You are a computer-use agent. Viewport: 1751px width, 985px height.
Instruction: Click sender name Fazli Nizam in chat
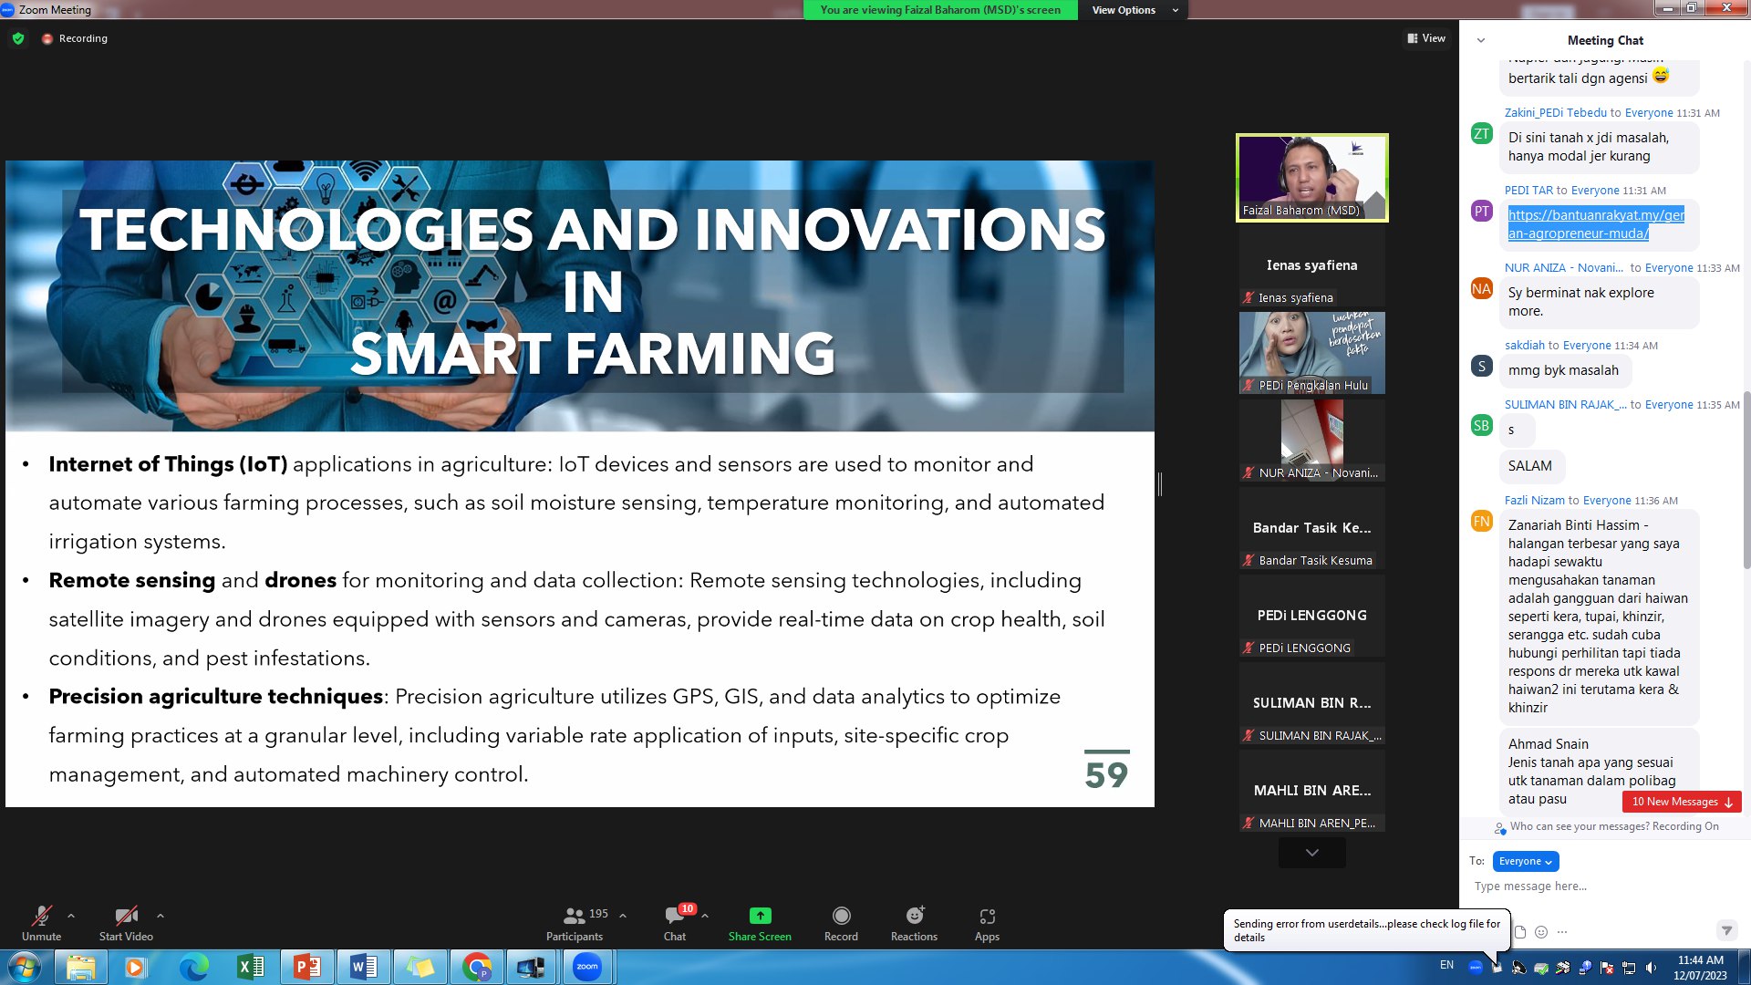point(1535,501)
